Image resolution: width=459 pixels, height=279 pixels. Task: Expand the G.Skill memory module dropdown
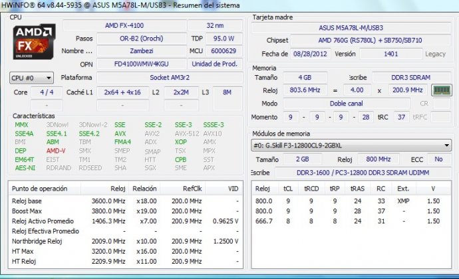[351, 145]
